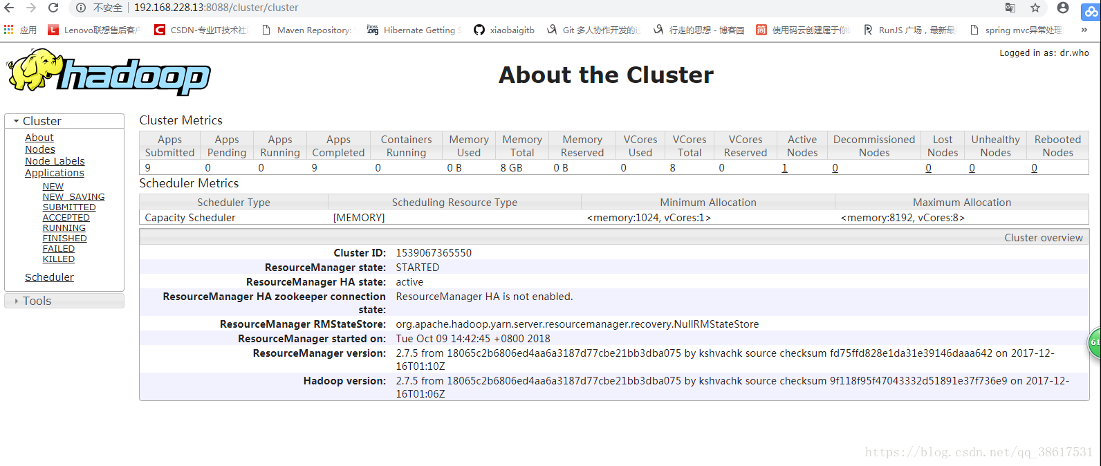Click the NullRMStateStore class name text
The width and height of the screenshot is (1101, 466).
click(x=577, y=324)
